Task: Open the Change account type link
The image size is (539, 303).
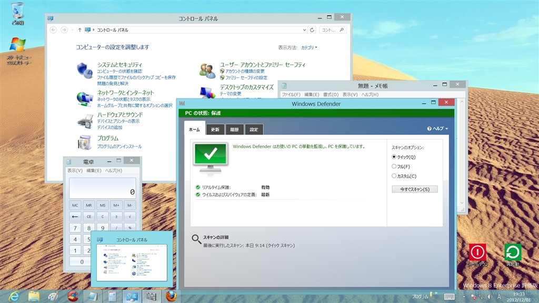Action: (x=245, y=71)
